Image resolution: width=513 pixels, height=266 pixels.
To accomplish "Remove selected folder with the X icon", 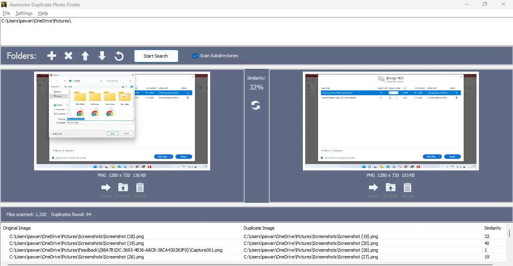I will pos(69,56).
